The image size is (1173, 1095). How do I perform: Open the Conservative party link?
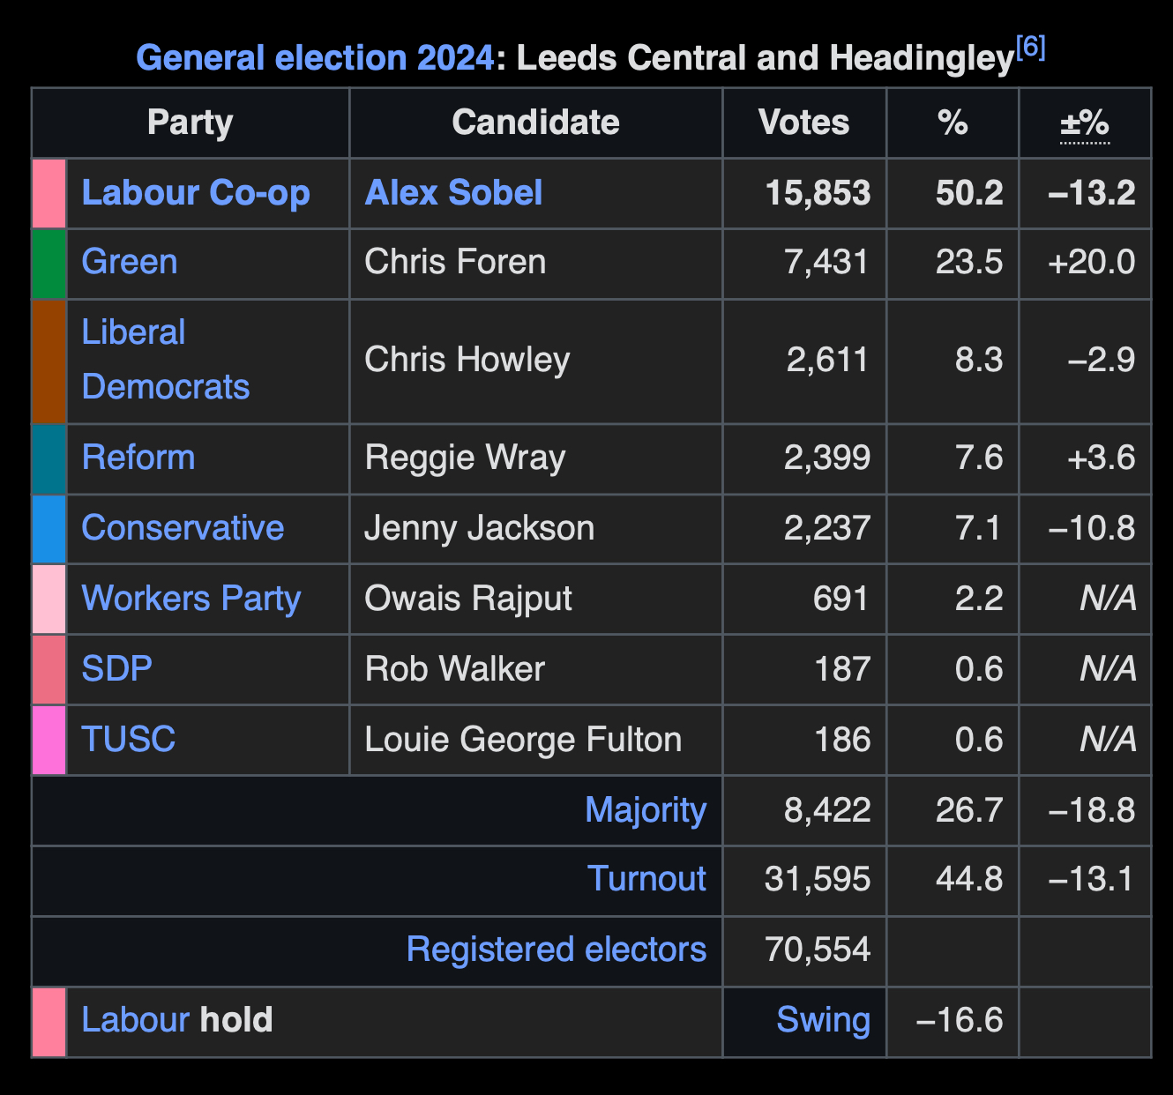[x=183, y=528]
